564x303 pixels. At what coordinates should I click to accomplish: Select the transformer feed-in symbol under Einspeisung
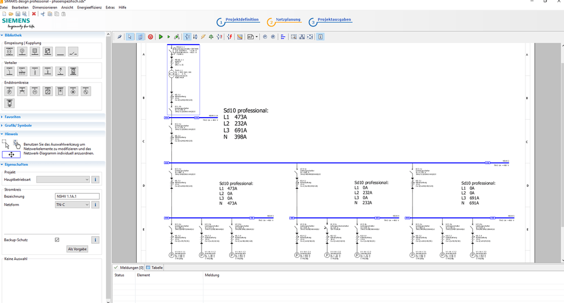pyautogui.click(x=10, y=52)
